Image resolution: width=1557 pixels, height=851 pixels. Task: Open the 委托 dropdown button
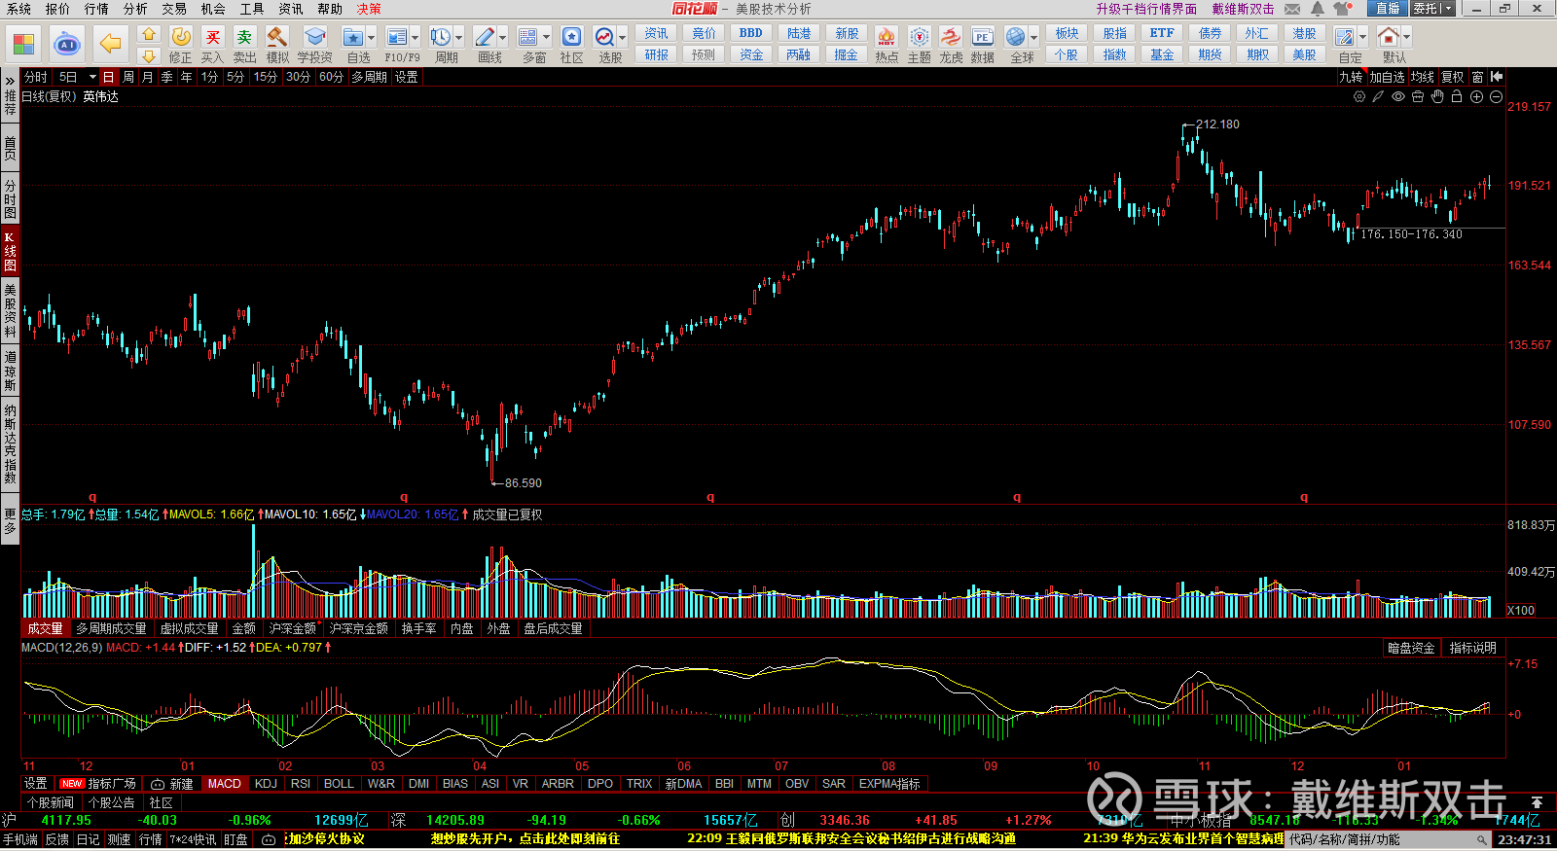(x=1432, y=9)
